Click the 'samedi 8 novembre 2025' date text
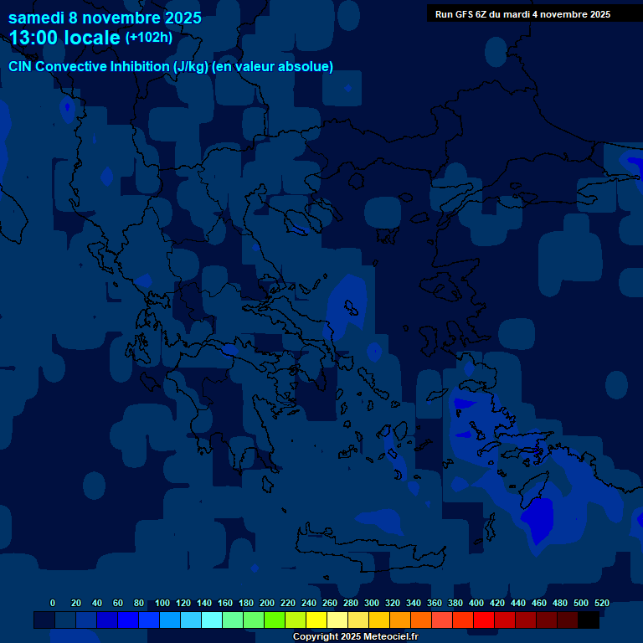This screenshot has width=643, height=643. pyautogui.click(x=105, y=18)
